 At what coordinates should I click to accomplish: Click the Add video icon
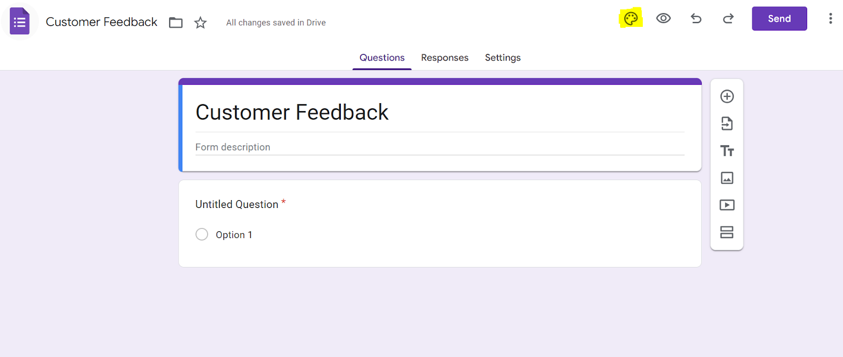[x=727, y=205]
